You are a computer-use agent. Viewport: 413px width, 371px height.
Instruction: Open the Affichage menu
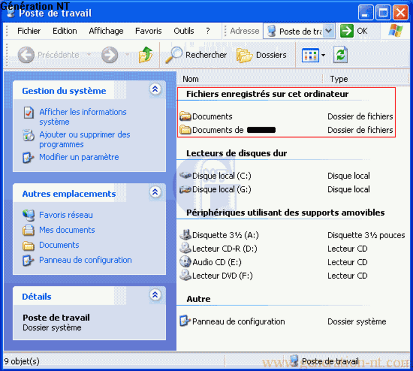[106, 31]
